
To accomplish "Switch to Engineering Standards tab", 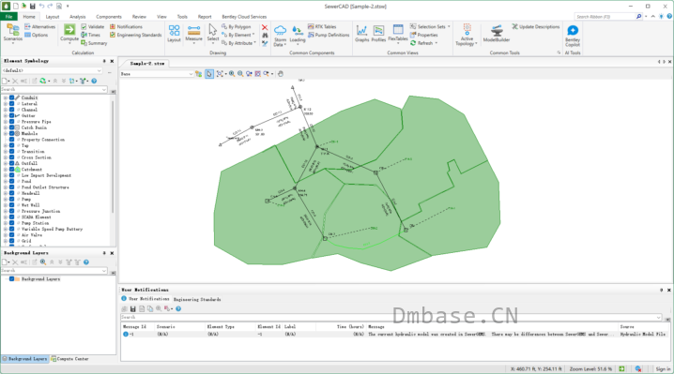I will [x=197, y=299].
